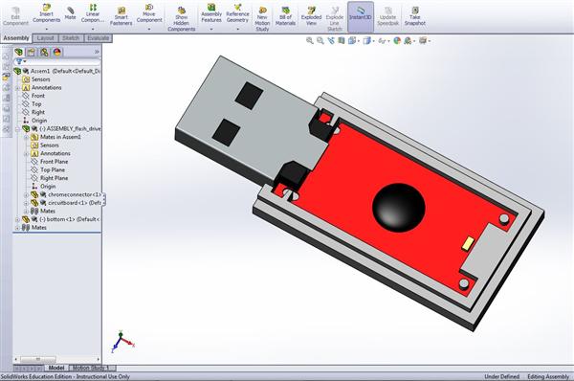
Task: Expand the bottom<1> component node
Action: point(17,219)
